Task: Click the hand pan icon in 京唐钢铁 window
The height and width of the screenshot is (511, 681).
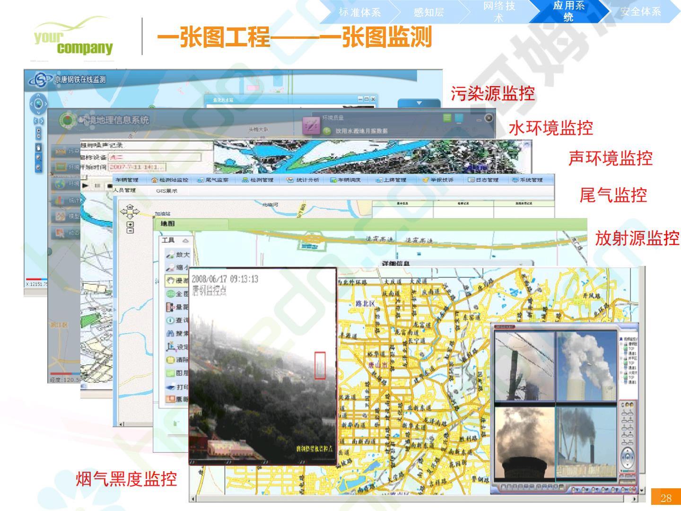Action: (38, 147)
